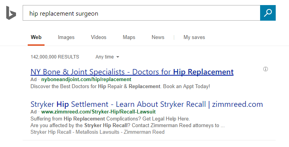Open the Maps tab

tap(129, 37)
